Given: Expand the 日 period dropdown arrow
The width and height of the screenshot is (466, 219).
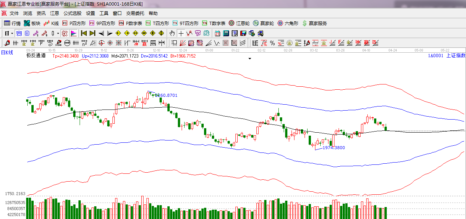Looking at the screenshot, I should click(x=12, y=33).
